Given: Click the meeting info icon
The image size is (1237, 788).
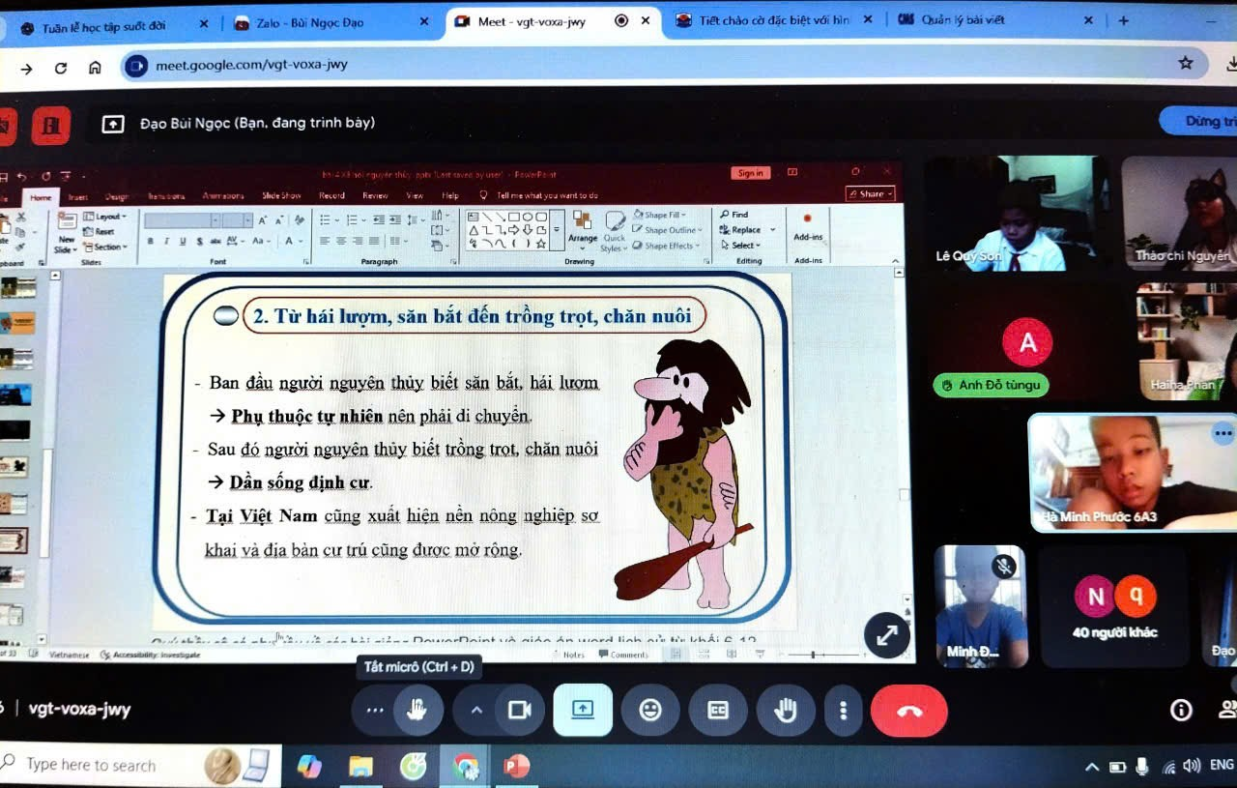Looking at the screenshot, I should 1181,711.
